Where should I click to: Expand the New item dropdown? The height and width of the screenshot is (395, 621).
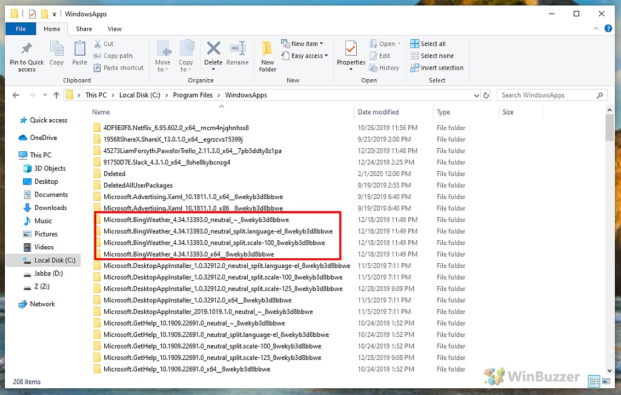[x=321, y=44]
